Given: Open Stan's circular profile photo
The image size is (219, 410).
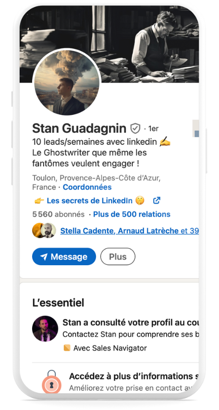Looking at the screenshot, I should coord(67,82).
